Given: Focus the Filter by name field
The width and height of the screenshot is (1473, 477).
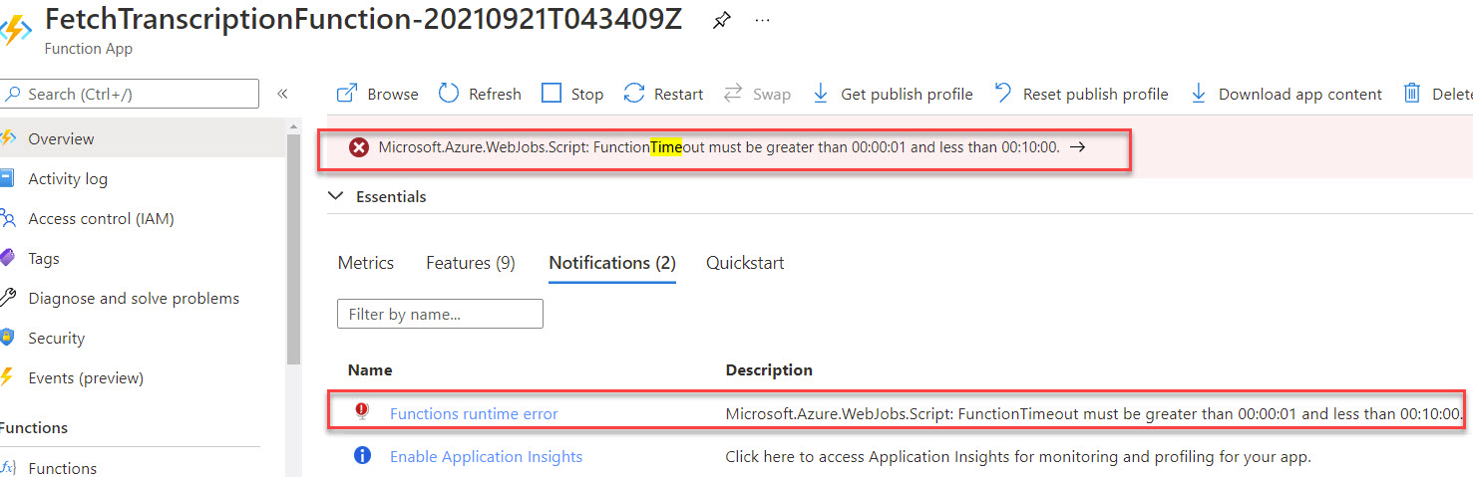Looking at the screenshot, I should click(x=440, y=314).
